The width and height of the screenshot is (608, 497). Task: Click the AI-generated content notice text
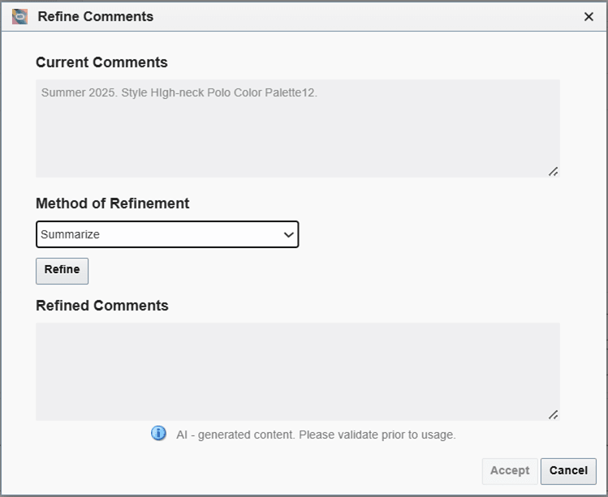pos(316,435)
